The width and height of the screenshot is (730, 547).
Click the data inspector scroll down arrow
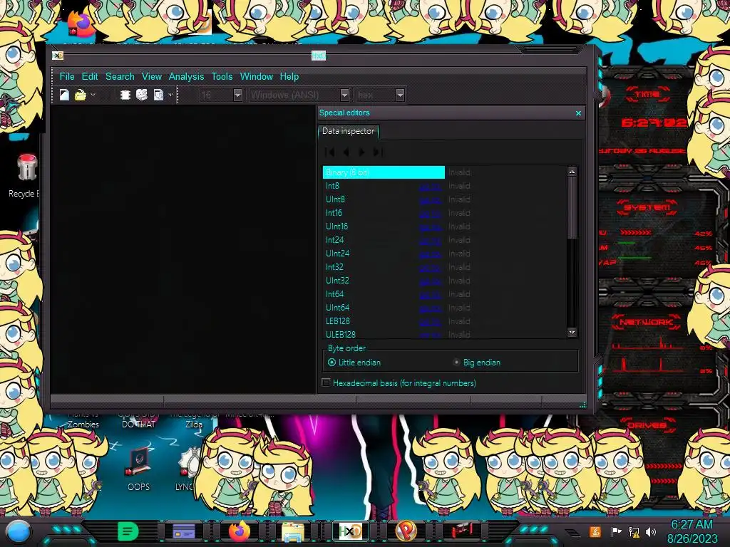(572, 332)
